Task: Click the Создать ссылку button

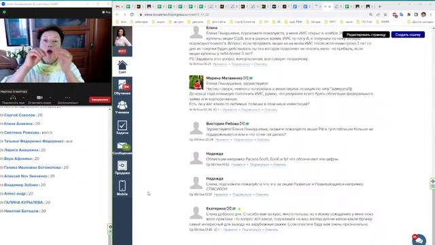Action: click(408, 35)
